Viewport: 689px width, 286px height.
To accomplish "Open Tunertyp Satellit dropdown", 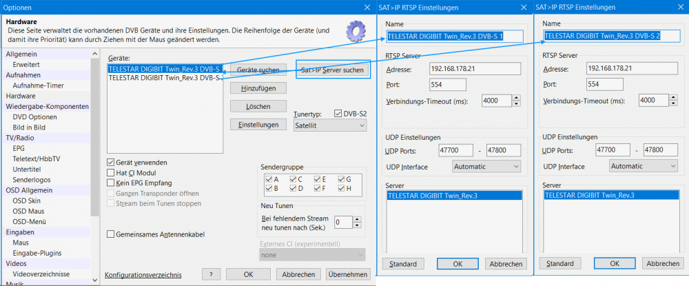I will [329, 125].
